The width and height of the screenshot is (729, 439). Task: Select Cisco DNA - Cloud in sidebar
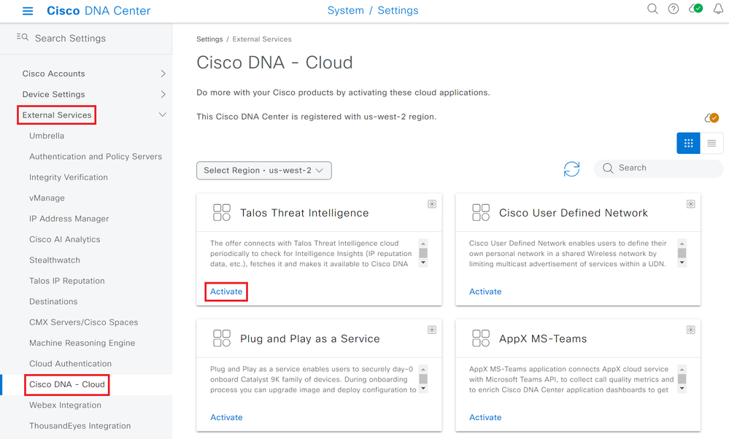[x=67, y=384]
